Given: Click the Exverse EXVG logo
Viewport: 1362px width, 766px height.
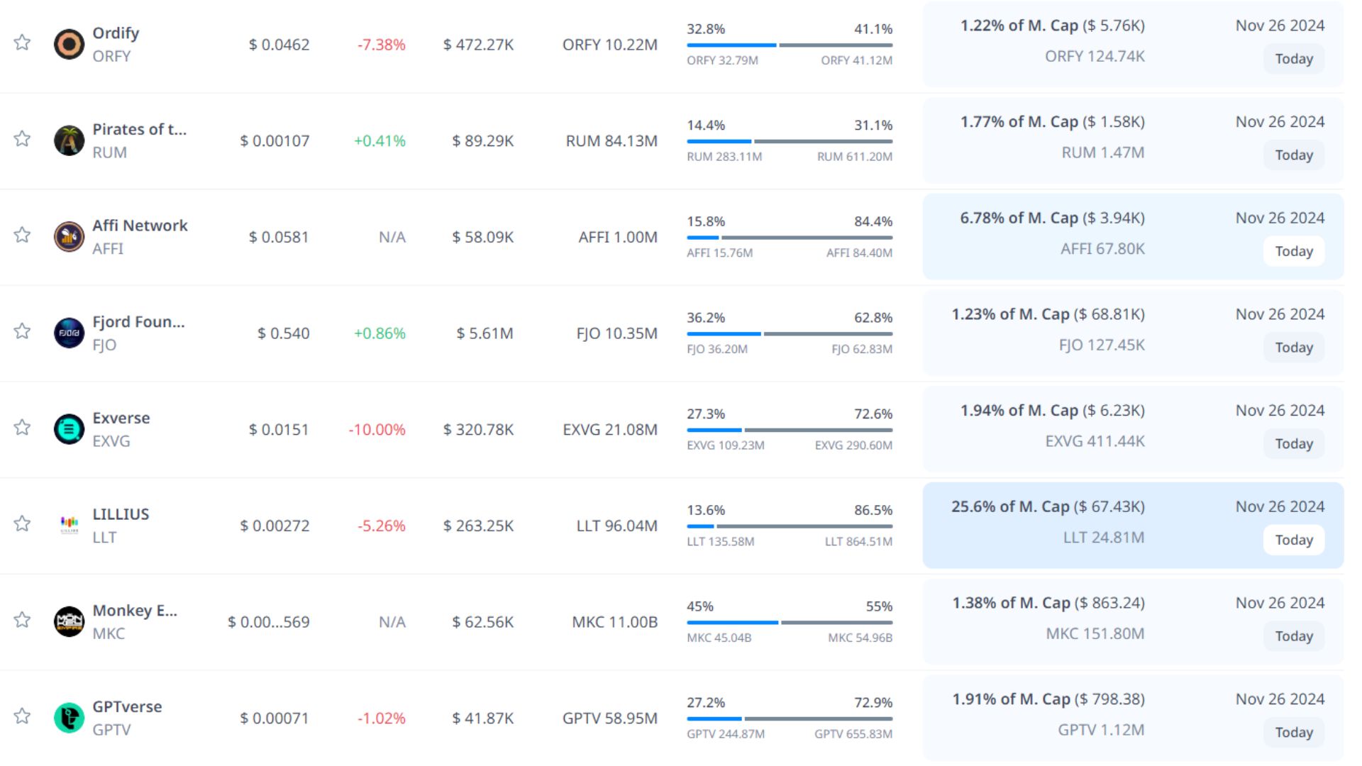Looking at the screenshot, I should (69, 429).
